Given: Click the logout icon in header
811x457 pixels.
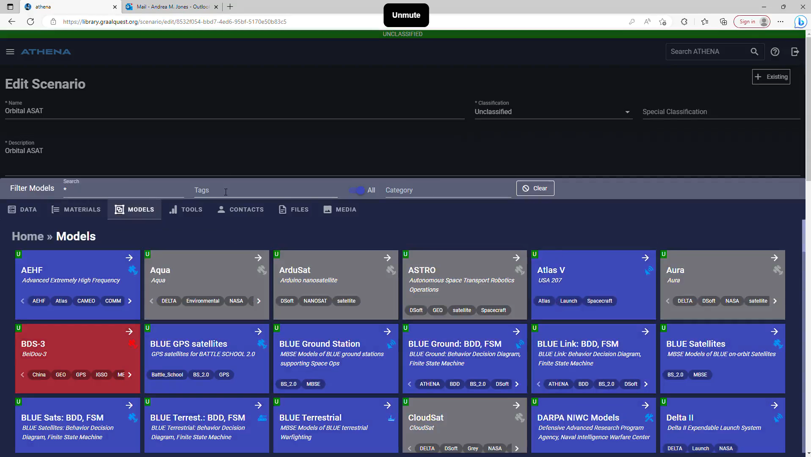Looking at the screenshot, I should point(795,52).
